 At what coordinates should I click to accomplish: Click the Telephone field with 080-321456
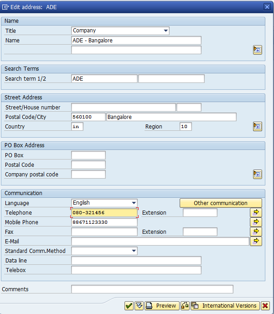[x=104, y=213]
